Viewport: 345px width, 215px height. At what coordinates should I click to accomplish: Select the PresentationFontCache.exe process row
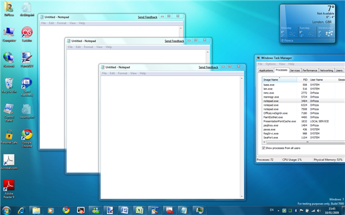[x=303, y=121]
